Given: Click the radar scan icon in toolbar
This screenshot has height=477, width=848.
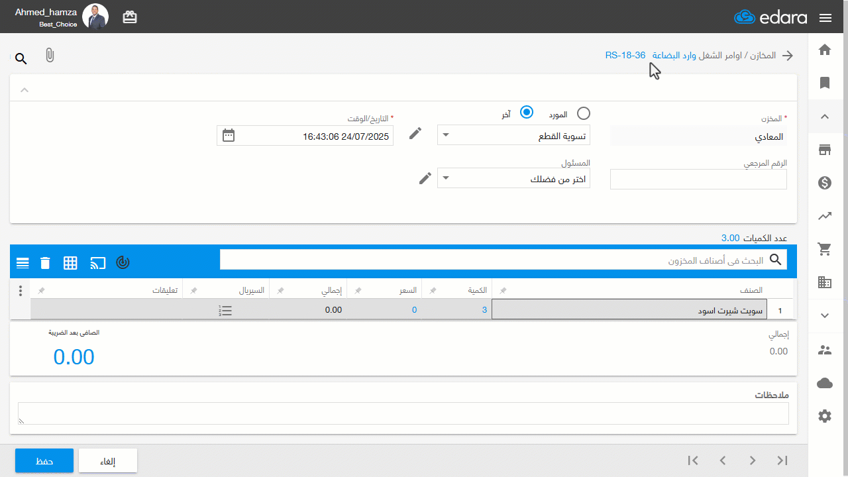Looking at the screenshot, I should (x=123, y=262).
